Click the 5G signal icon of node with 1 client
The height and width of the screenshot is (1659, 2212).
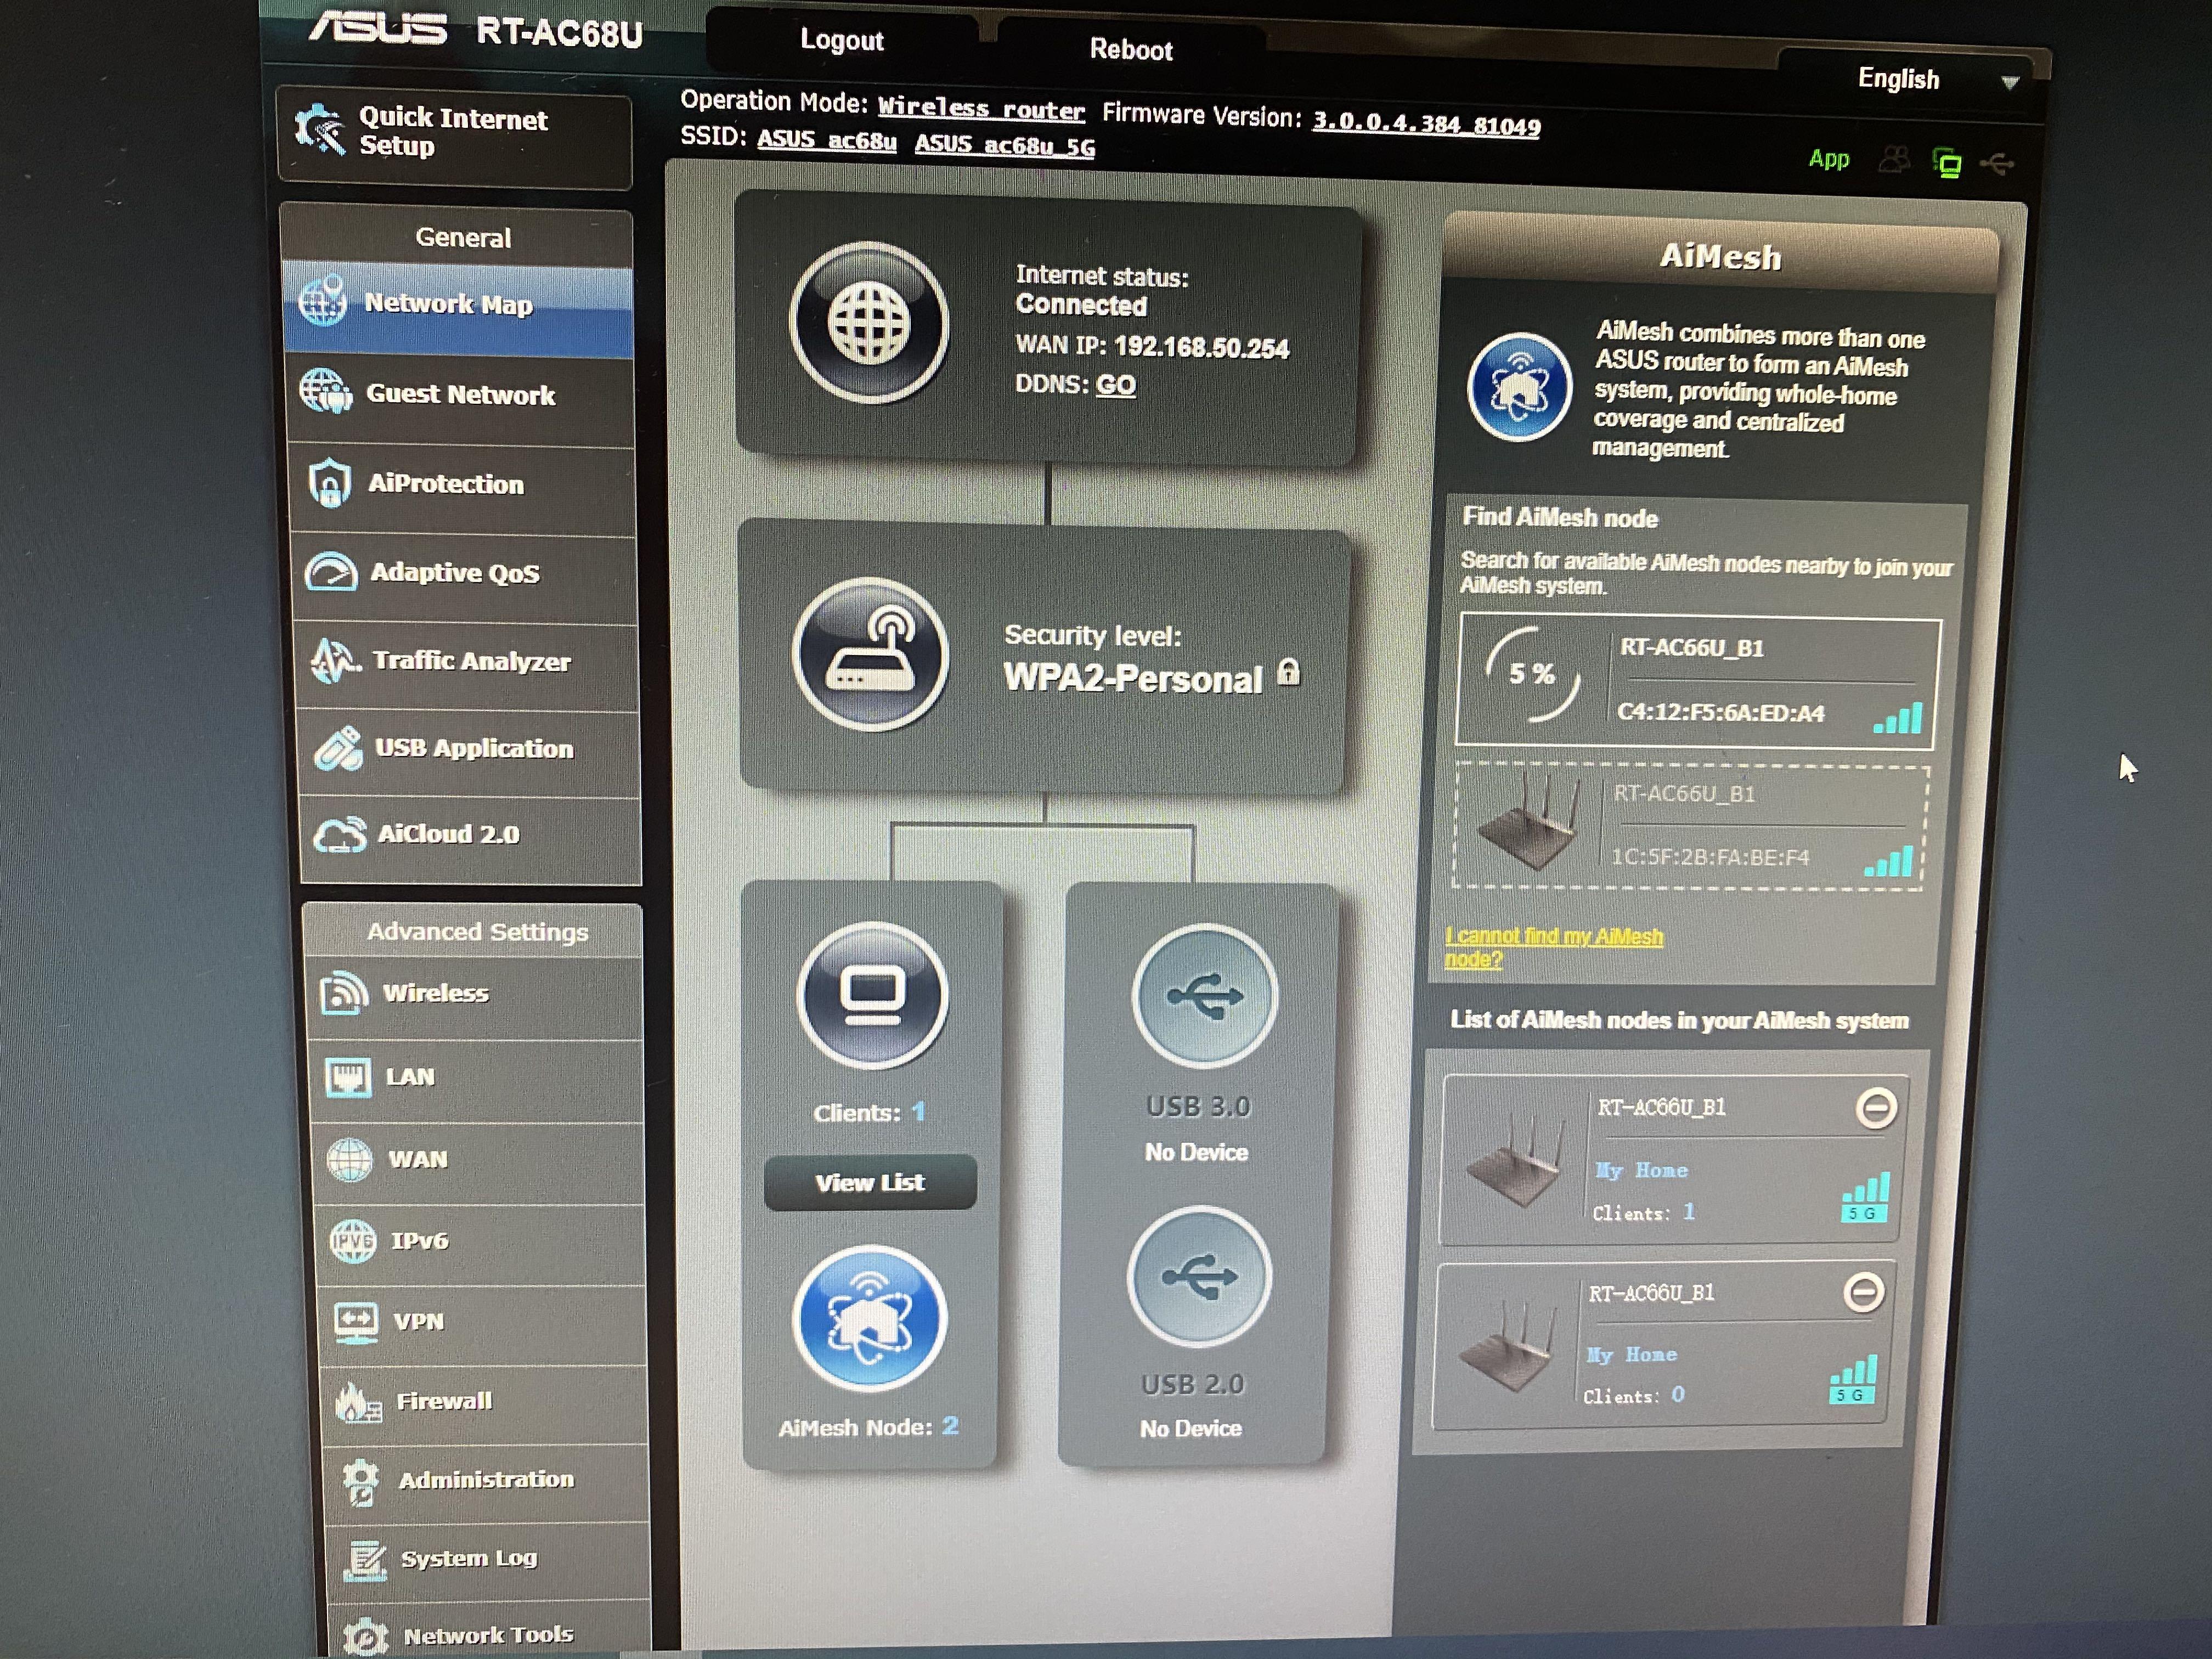(1865, 1197)
